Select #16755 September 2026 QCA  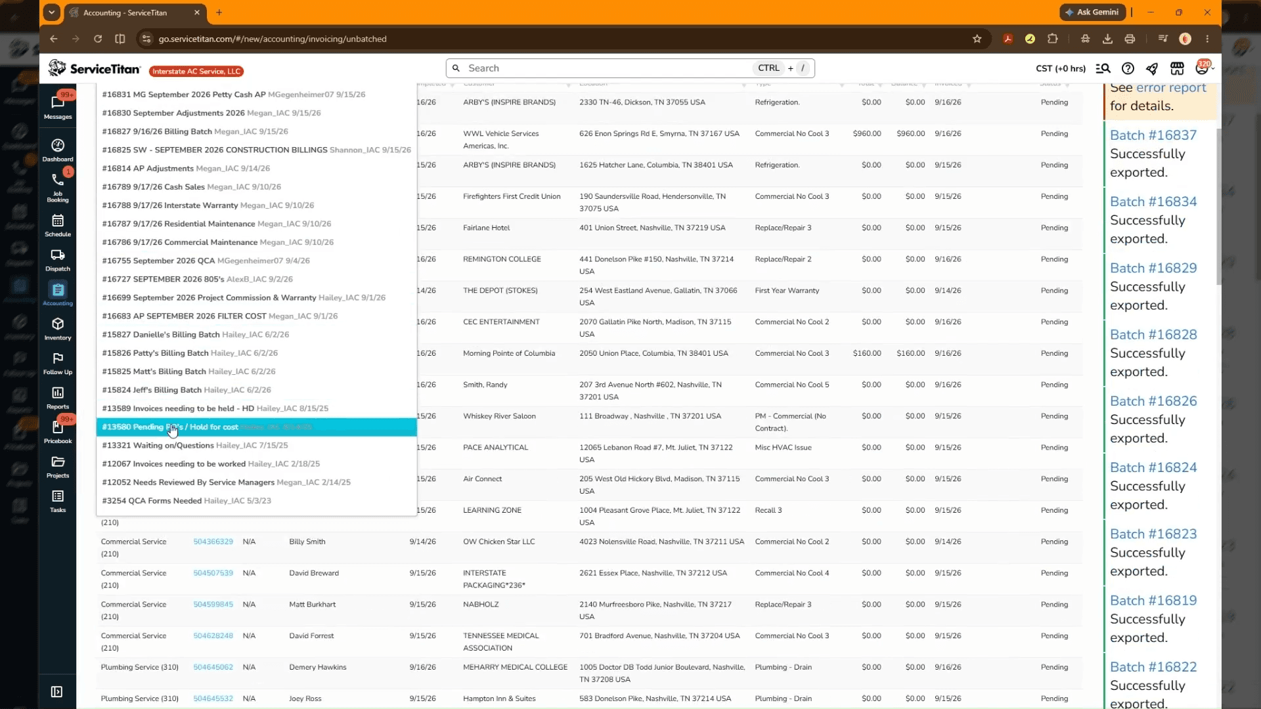[256, 261]
